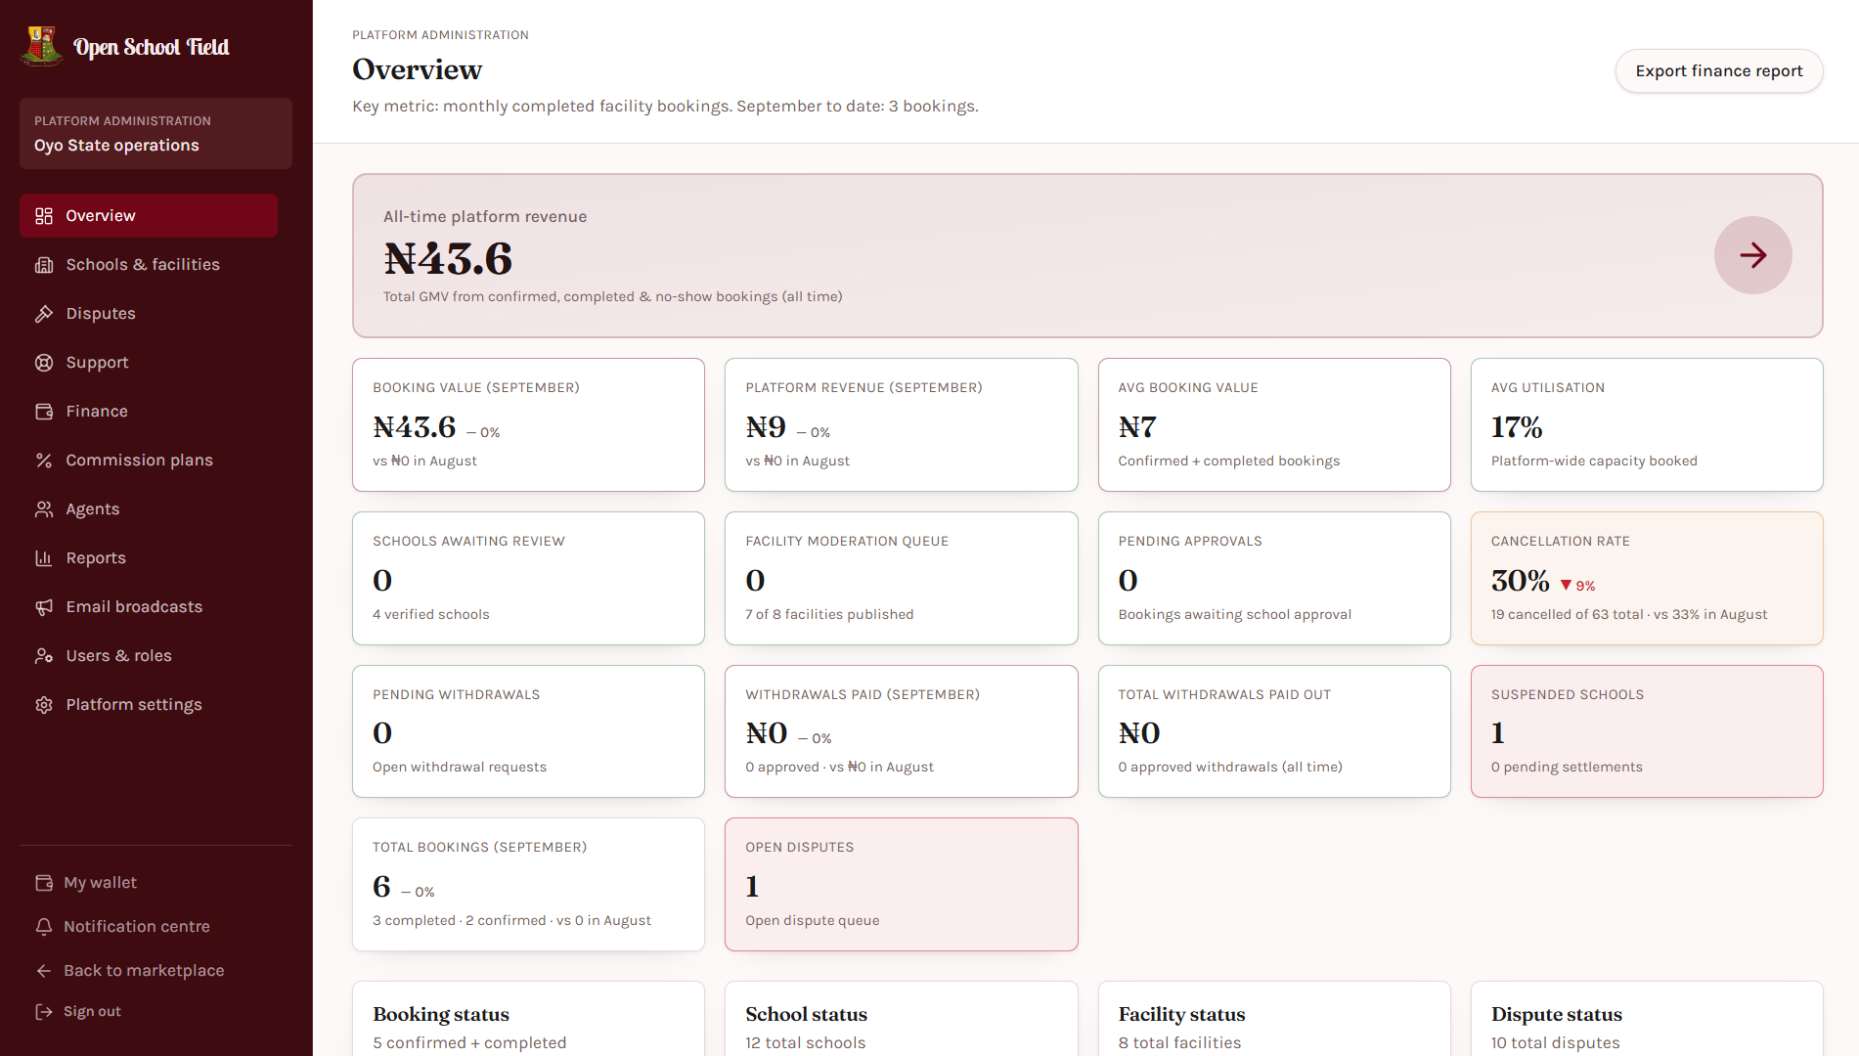1859x1056 pixels.
Task: Select the Oyo State operations panel
Action: 155,134
